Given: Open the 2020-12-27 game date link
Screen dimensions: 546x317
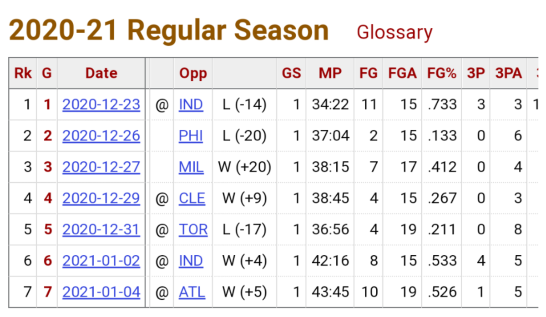Looking at the screenshot, I should 101,167.
